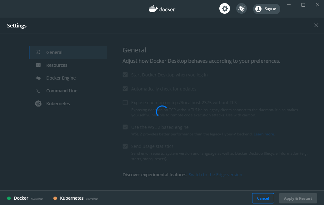324x205 pixels.
Task: Open the Command Line settings tab
Action: click(68, 90)
